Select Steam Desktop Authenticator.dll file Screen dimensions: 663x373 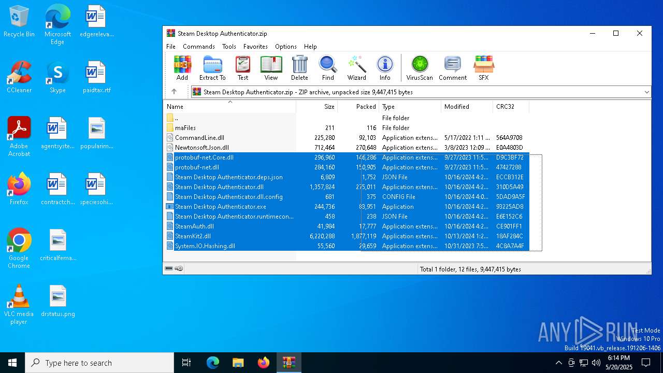coord(347,187)
